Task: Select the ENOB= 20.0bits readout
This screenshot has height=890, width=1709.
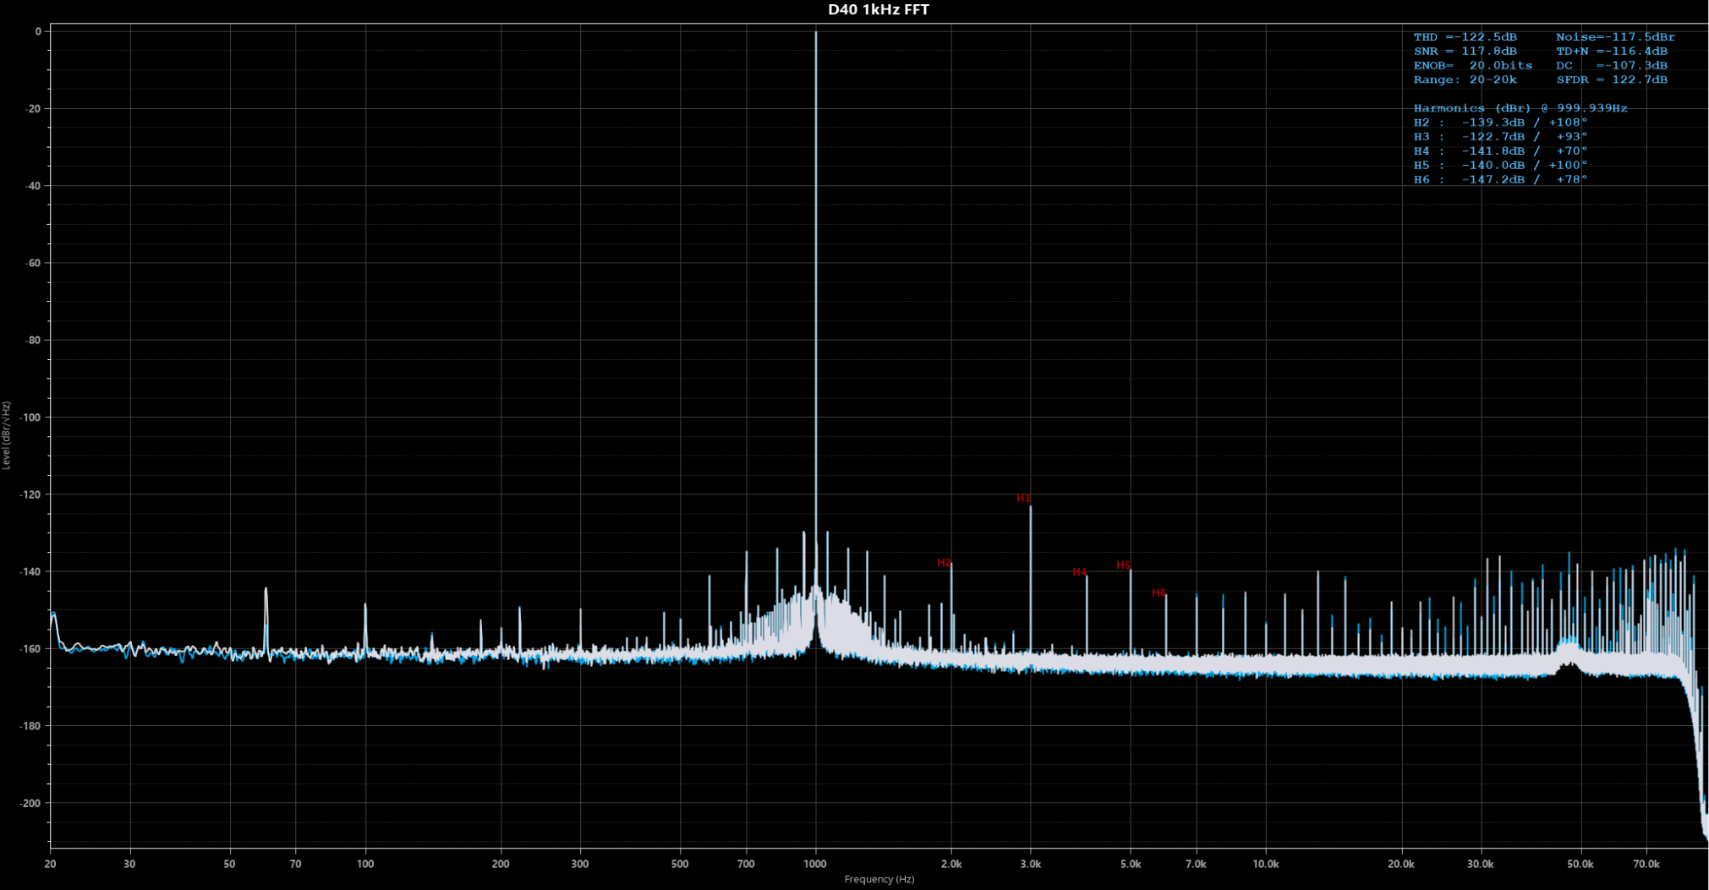Action: [x=1472, y=66]
